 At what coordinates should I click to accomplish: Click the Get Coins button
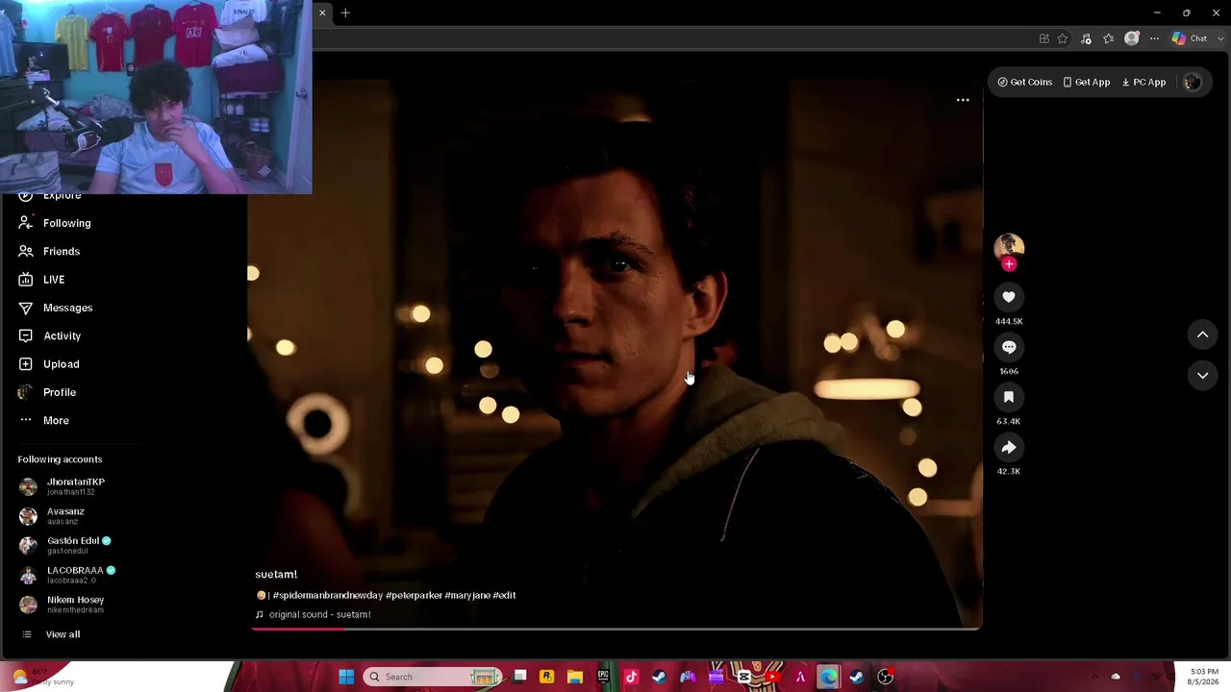pos(1024,82)
